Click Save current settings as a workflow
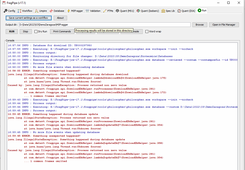The image size is (245, 170). (28, 18)
